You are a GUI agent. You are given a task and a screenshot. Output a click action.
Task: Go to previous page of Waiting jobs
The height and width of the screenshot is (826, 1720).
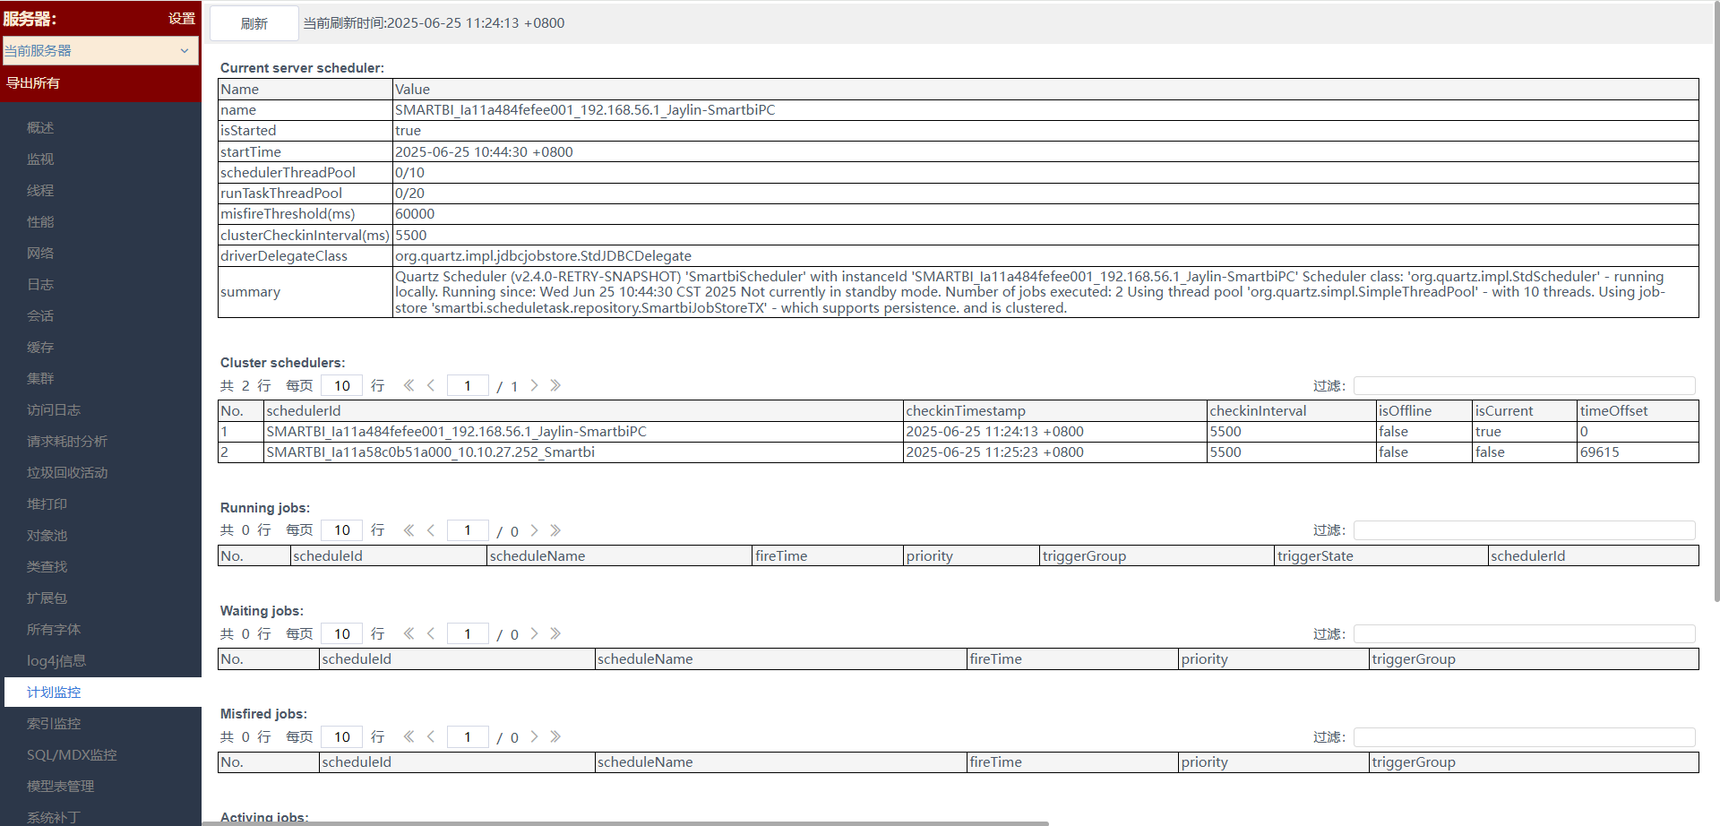pyautogui.click(x=431, y=633)
